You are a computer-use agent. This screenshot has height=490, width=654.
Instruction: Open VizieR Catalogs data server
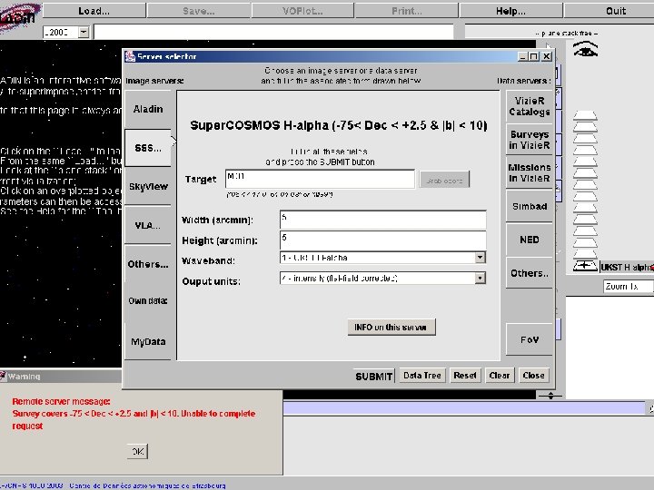pos(530,106)
